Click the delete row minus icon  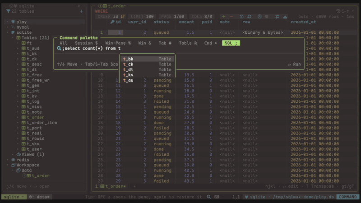pyautogui.click(x=231, y=17)
